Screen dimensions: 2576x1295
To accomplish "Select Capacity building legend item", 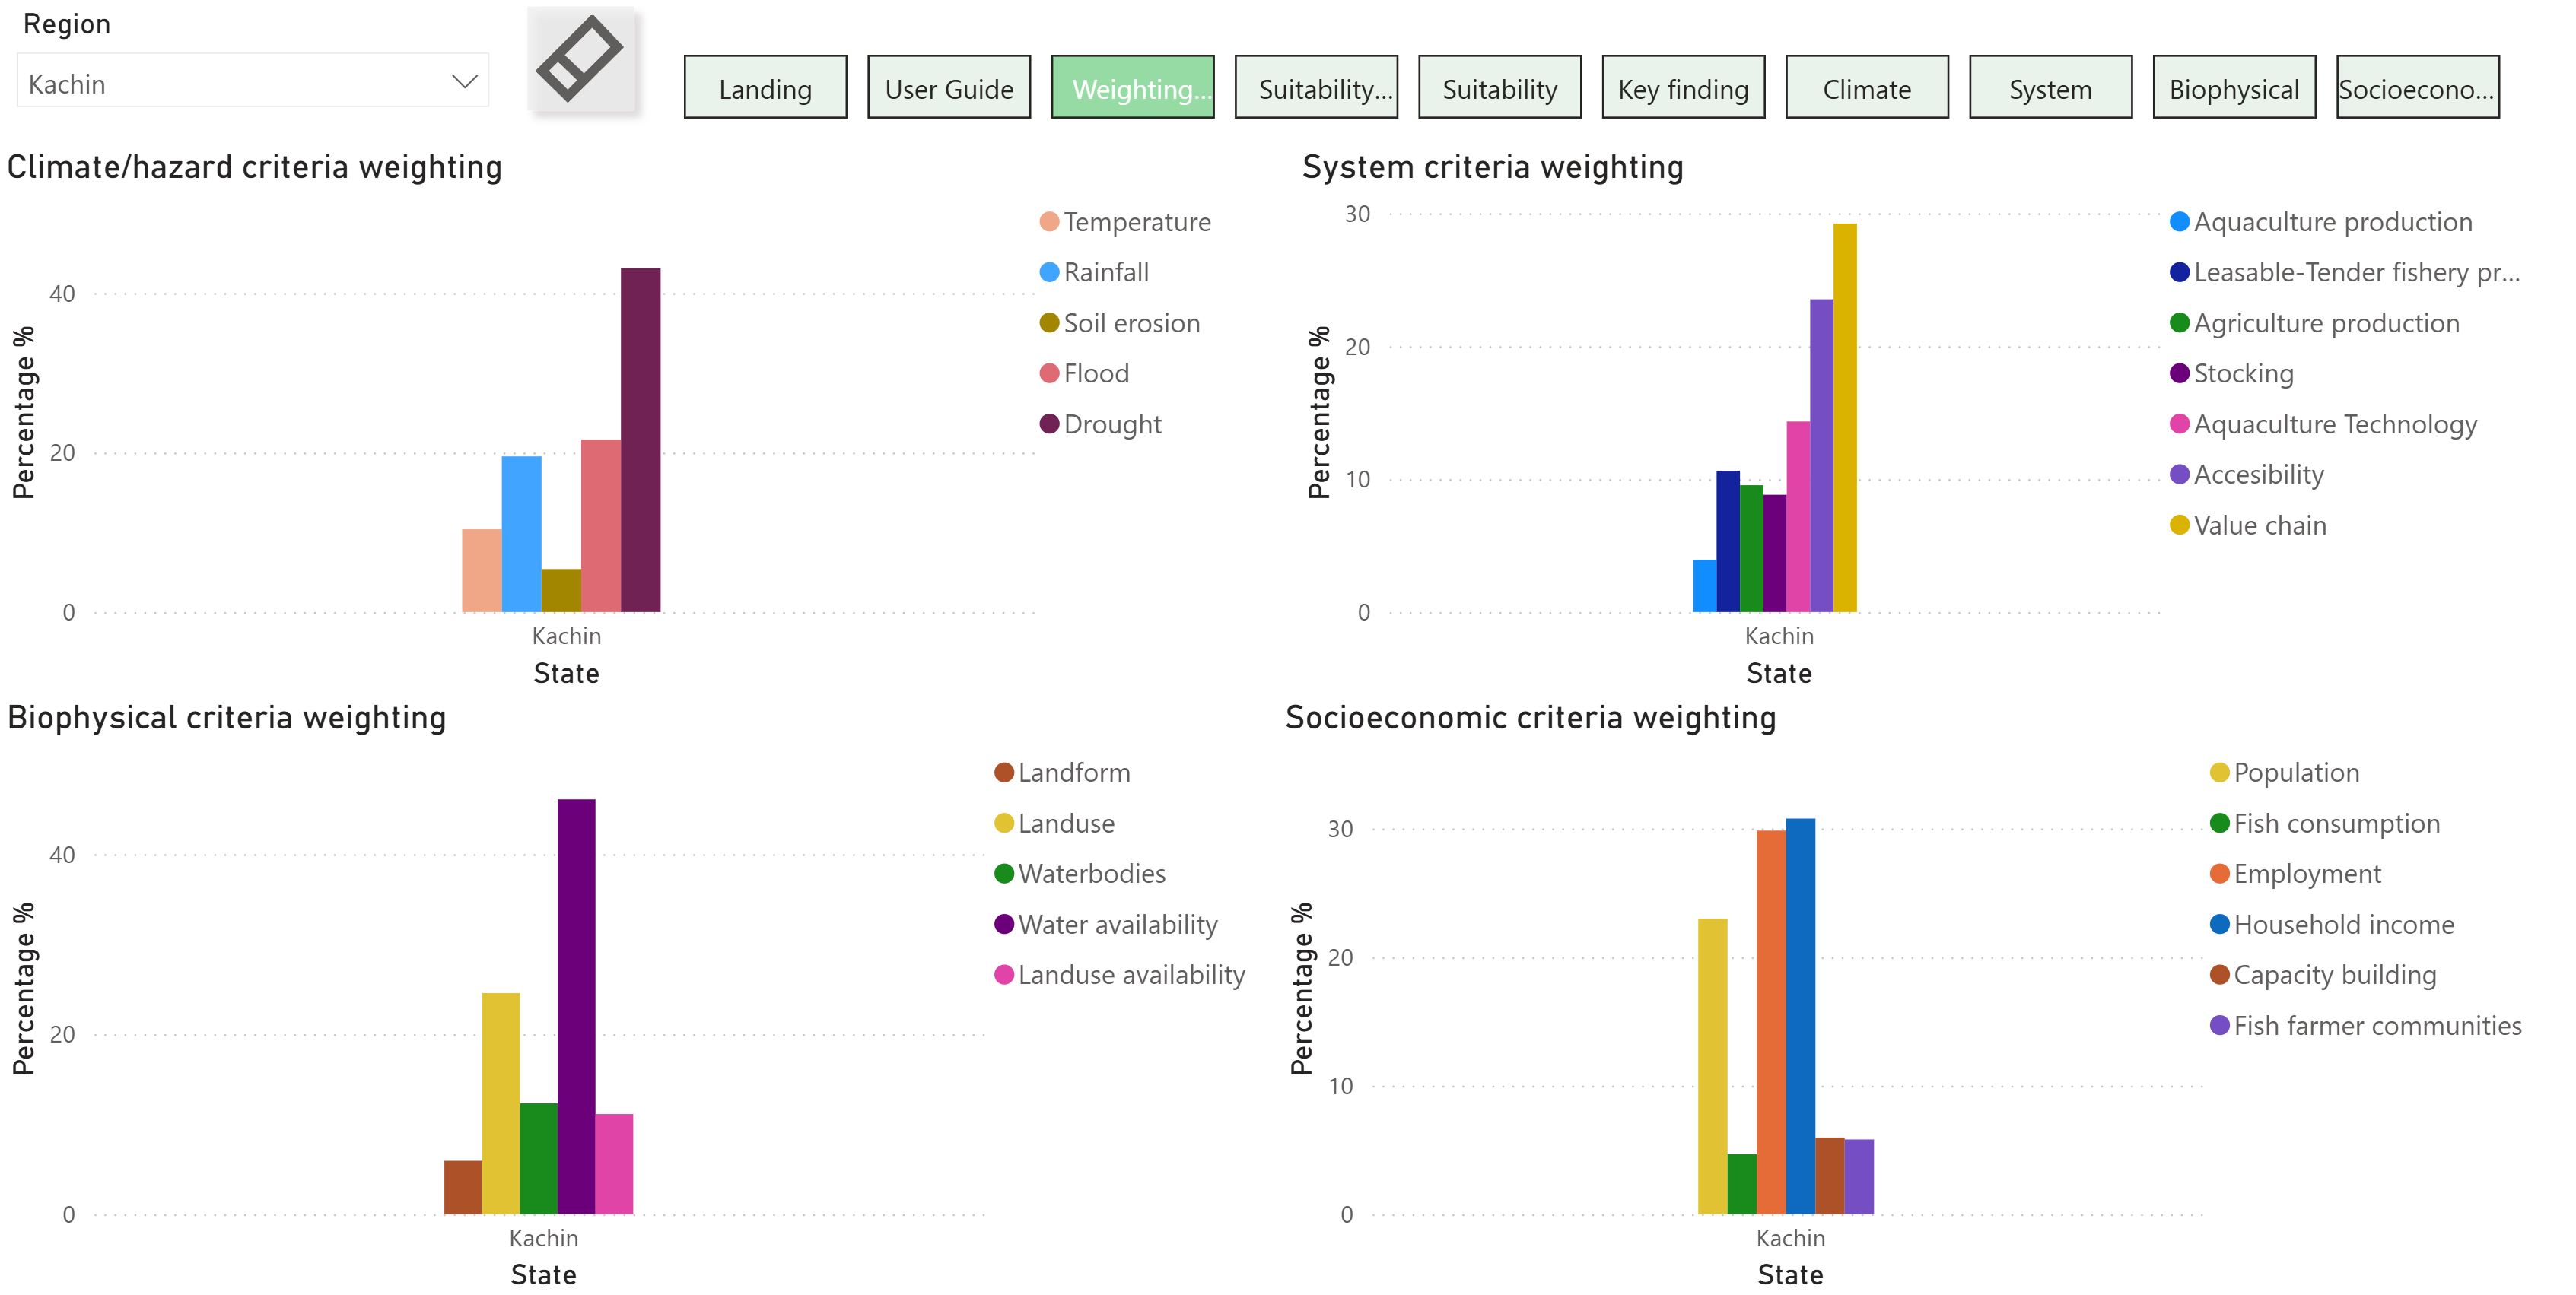I will point(2323,974).
